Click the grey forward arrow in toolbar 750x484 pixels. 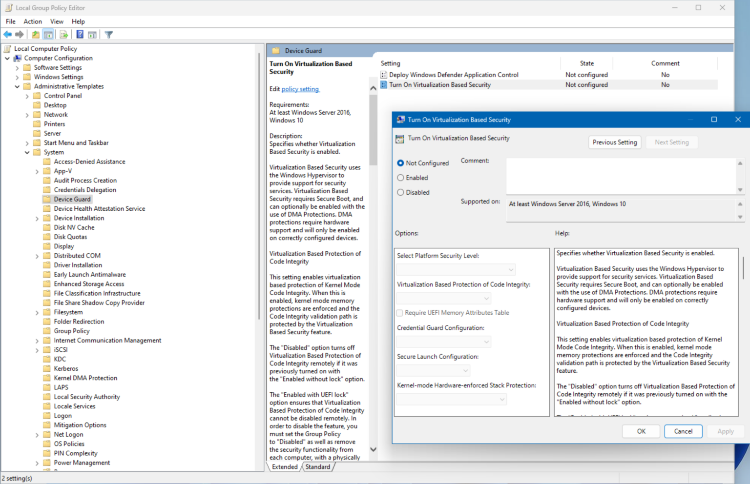coord(20,35)
